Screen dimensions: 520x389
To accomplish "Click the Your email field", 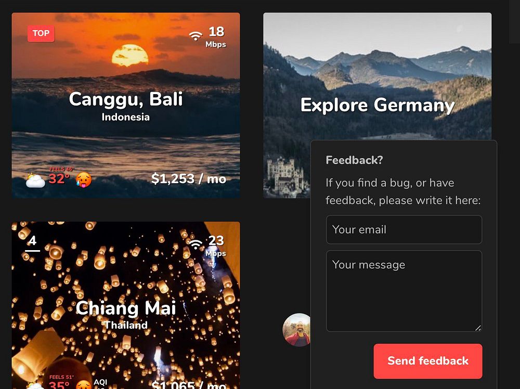I will (404, 229).
